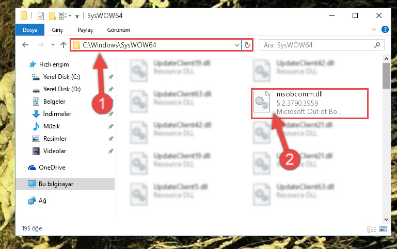
Task: Switch to details view layout icon
Action: 372,229
